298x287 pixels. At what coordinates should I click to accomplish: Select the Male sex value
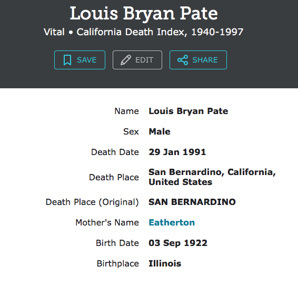tap(160, 131)
